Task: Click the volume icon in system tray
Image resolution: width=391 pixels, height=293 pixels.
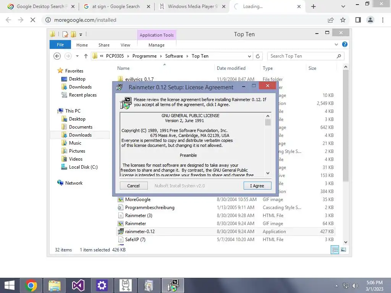Action: pos(355,286)
